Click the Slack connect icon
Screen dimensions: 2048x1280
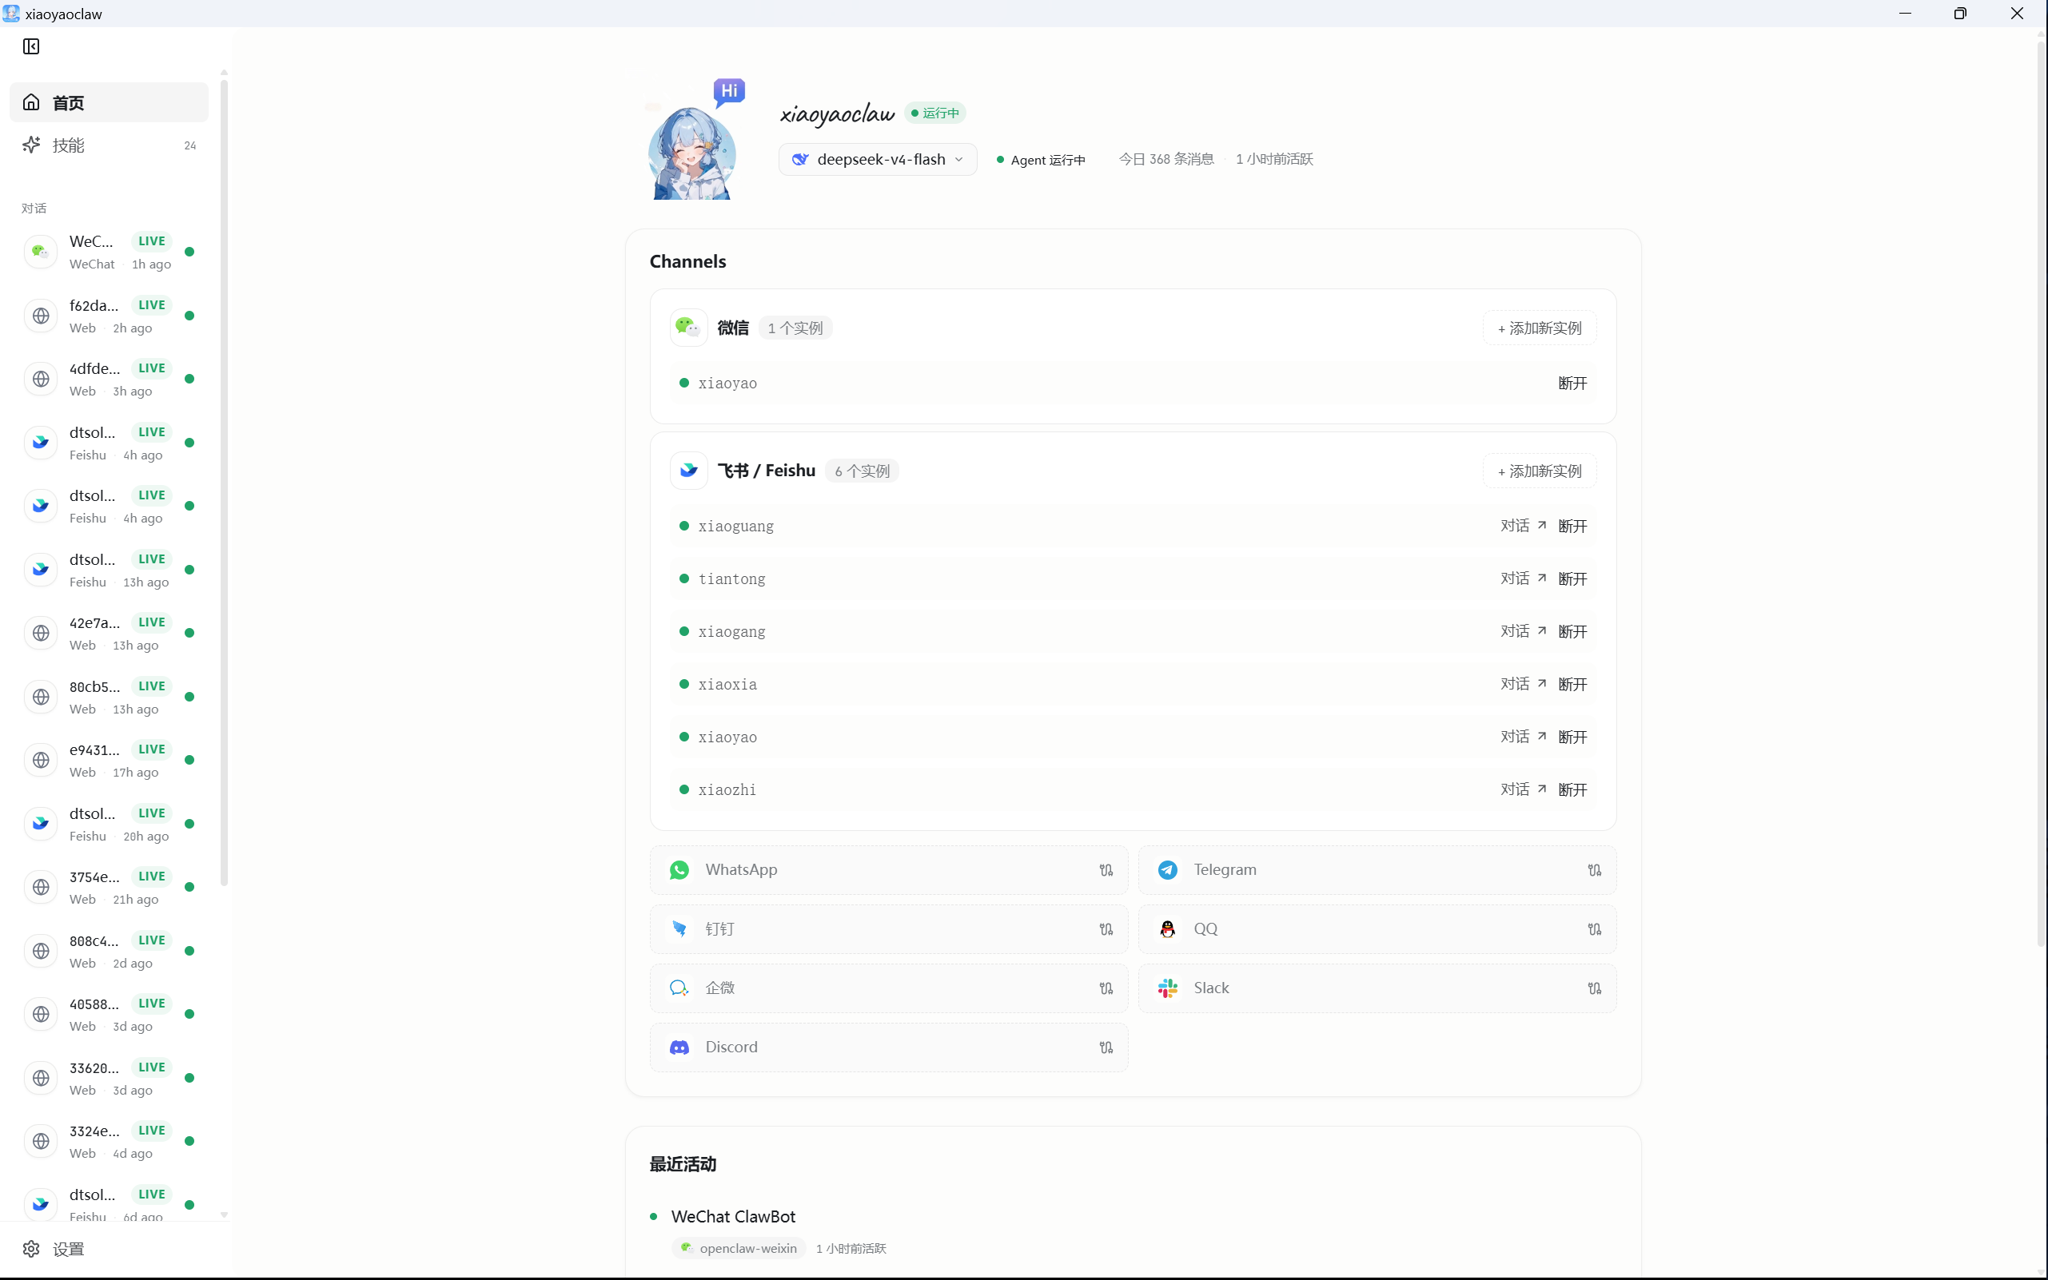coord(1594,989)
